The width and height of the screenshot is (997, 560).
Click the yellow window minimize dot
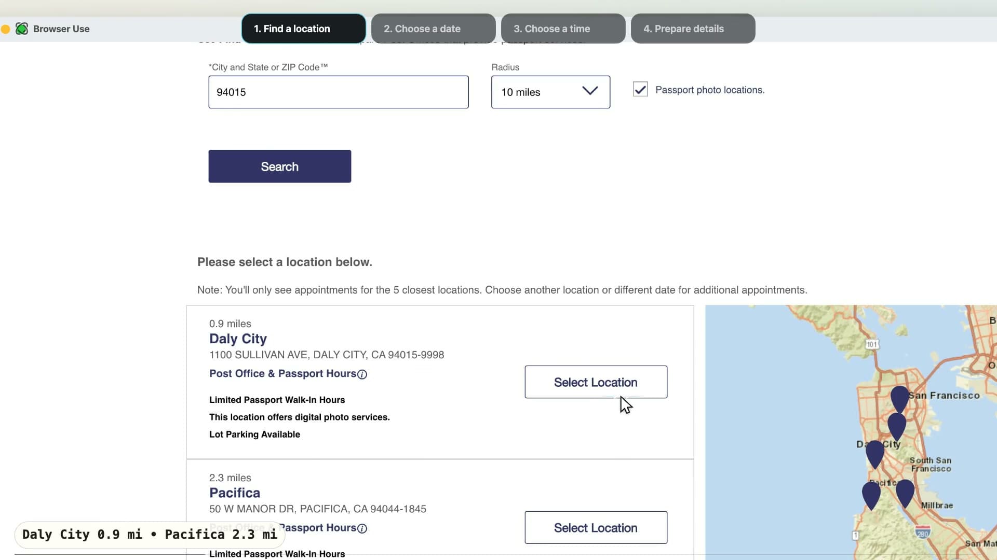click(x=6, y=29)
